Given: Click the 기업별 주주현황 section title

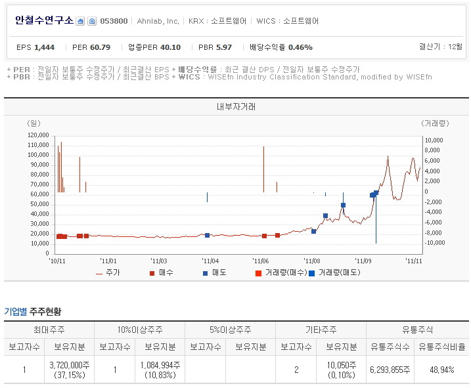Looking at the screenshot, I should point(33,311).
